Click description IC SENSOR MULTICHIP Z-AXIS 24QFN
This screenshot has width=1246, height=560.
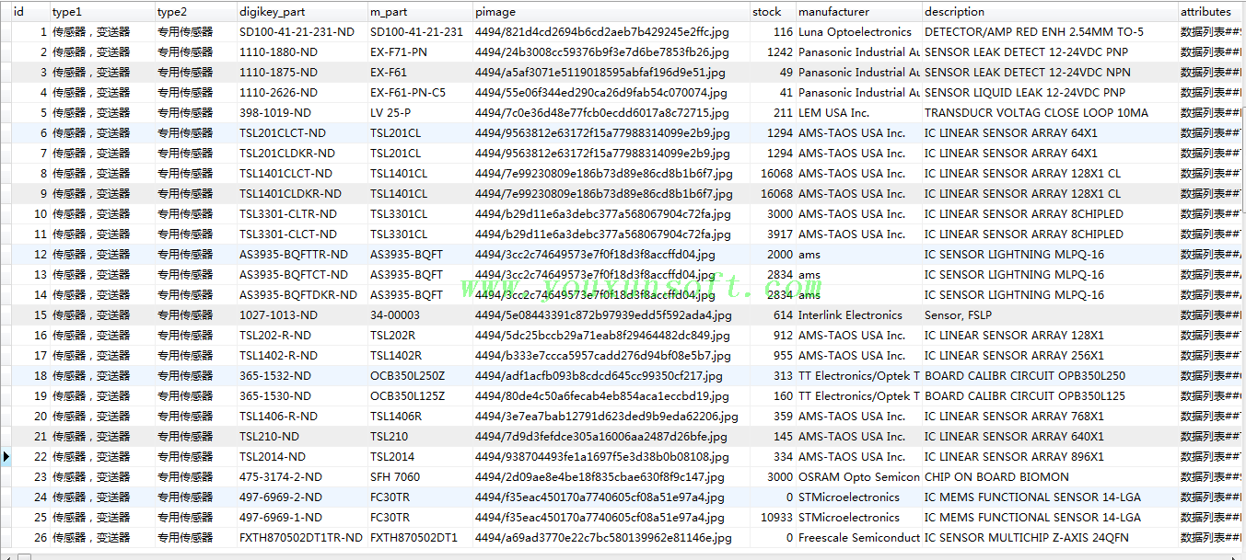pos(1050,538)
